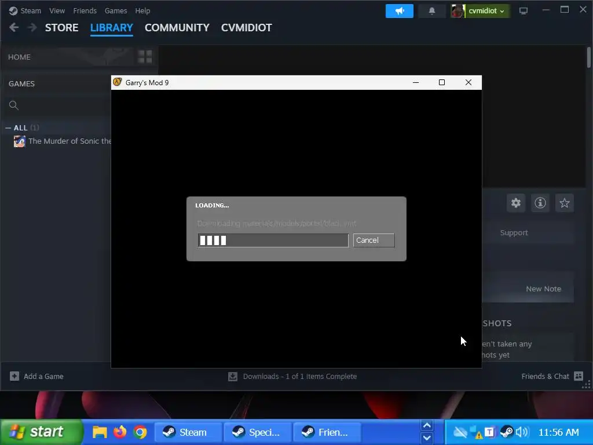The image size is (593, 445).
Task: Click the blue announcements megaphone icon
Action: tap(400, 11)
